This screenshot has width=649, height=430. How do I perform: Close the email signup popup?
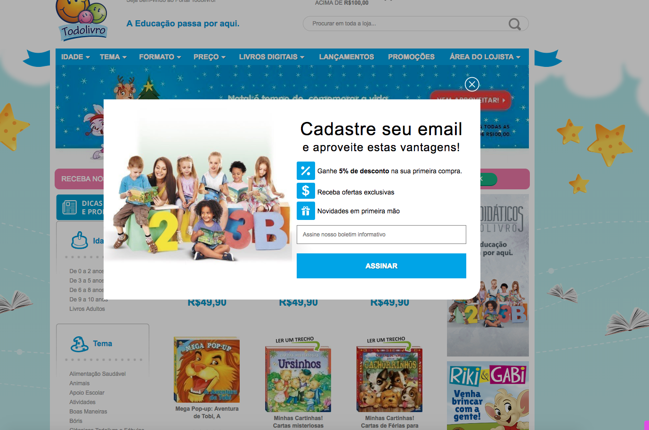(x=472, y=84)
